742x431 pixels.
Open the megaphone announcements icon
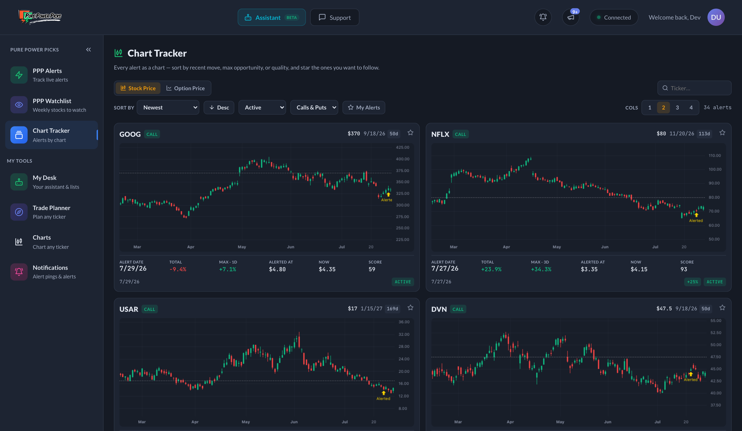pyautogui.click(x=571, y=17)
